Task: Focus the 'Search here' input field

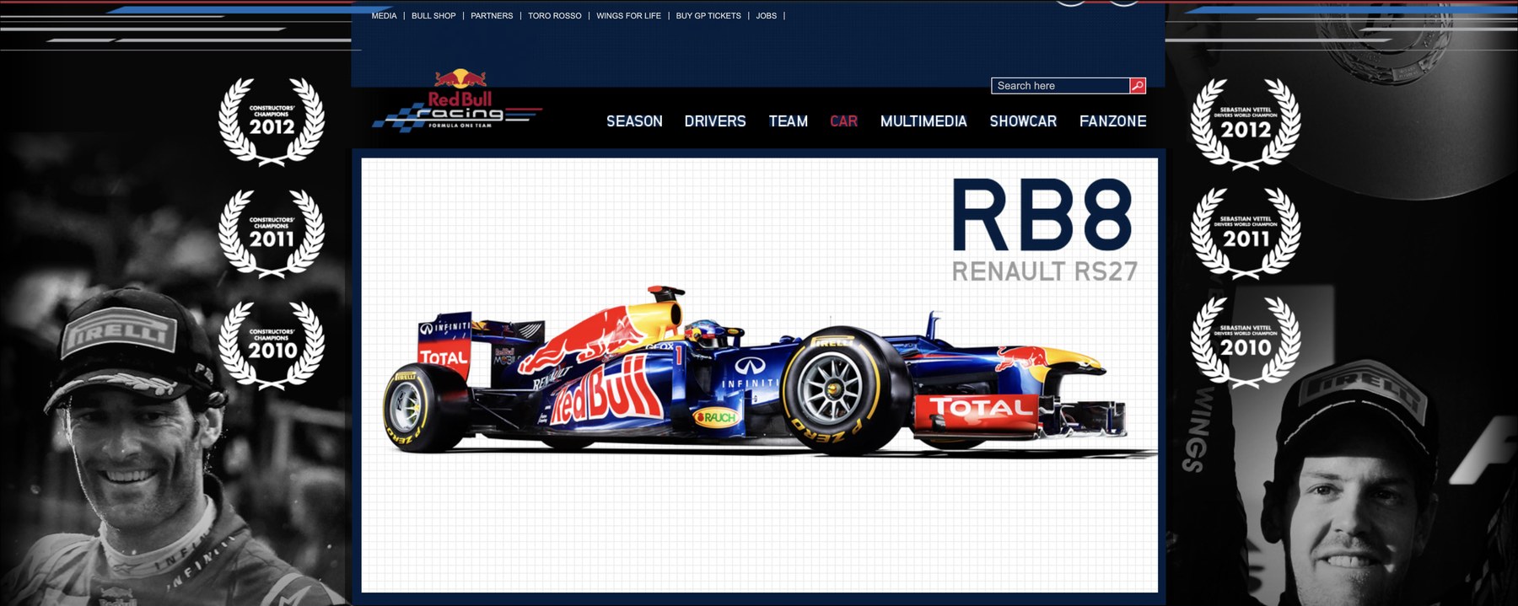Action: pos(1060,85)
